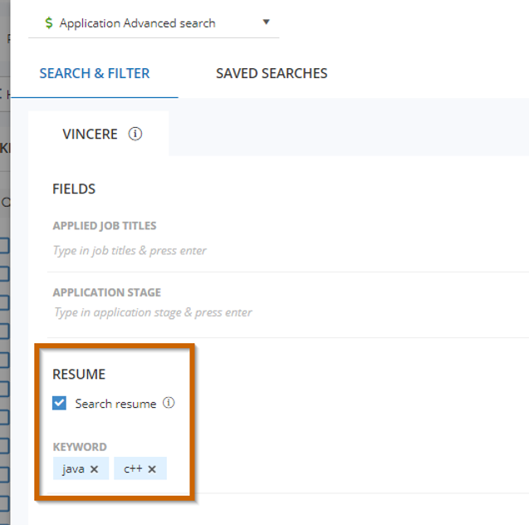The image size is (529, 525).
Task: Click the info icon beside VINCERE
Action: (x=135, y=134)
